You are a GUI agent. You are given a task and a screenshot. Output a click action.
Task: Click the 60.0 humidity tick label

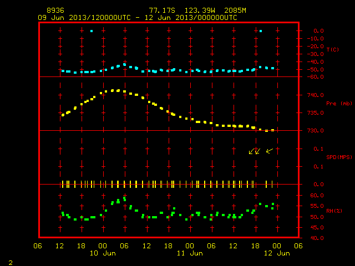[x=317, y=196]
